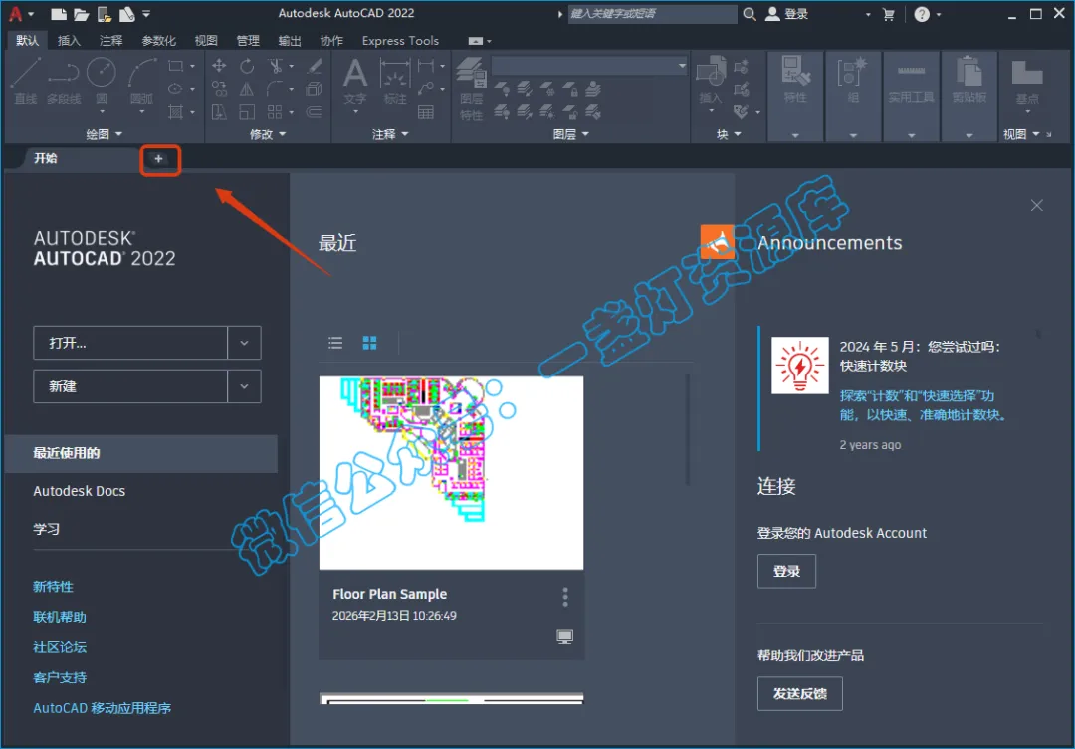Click the 基点 base view icon
This screenshot has width=1075, height=749.
click(1027, 84)
